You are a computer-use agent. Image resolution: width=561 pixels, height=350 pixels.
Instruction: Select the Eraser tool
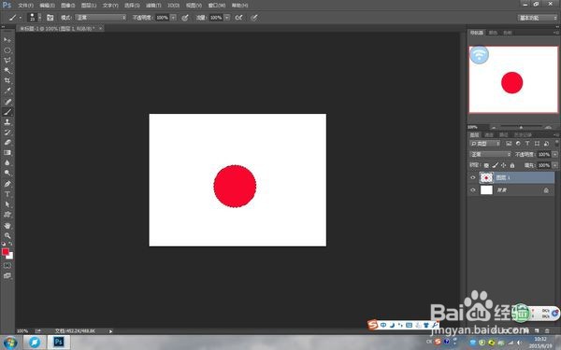7,142
